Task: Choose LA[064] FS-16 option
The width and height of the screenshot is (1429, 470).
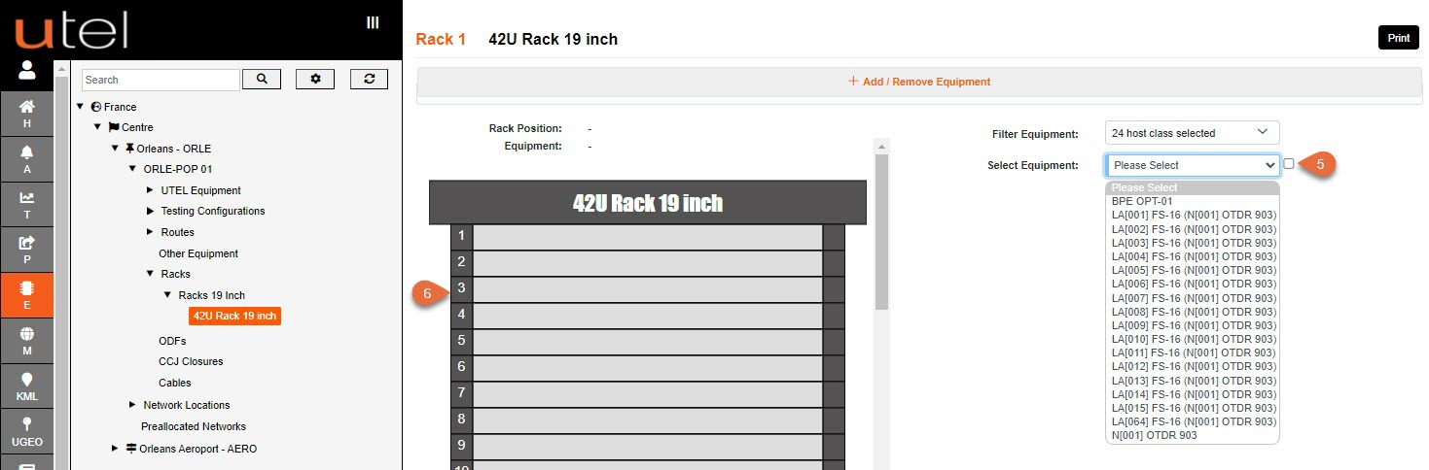Action: pyautogui.click(x=1194, y=421)
